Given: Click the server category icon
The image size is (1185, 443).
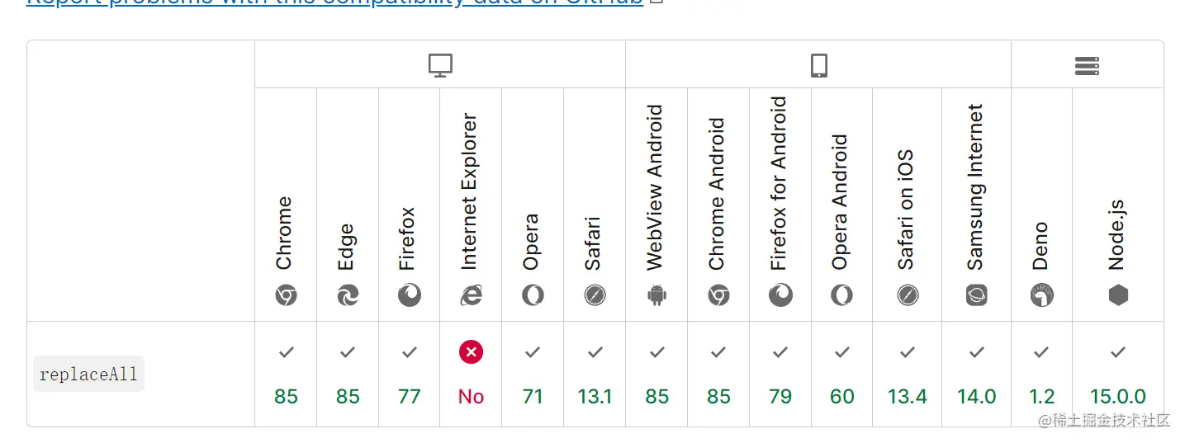Looking at the screenshot, I should [x=1087, y=65].
